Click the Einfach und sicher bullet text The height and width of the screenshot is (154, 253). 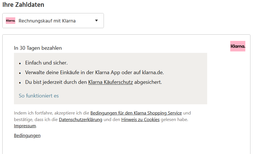tap(46, 63)
